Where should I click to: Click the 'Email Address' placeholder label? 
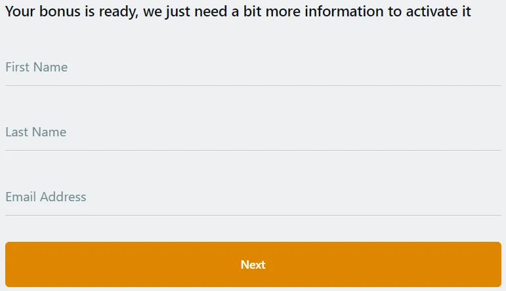tap(46, 197)
